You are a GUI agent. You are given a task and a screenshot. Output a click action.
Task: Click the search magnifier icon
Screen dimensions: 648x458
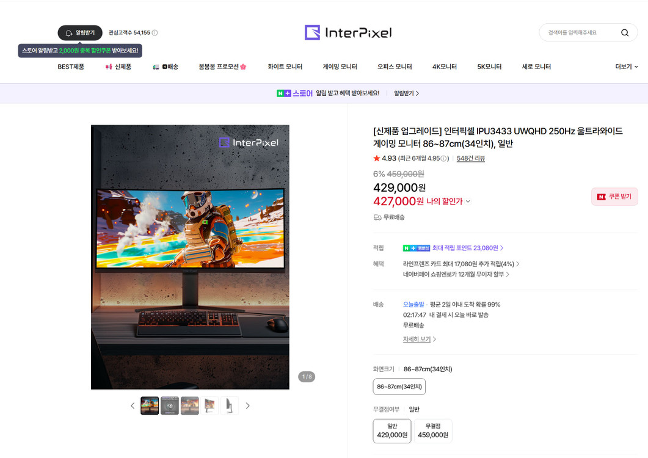tap(624, 32)
